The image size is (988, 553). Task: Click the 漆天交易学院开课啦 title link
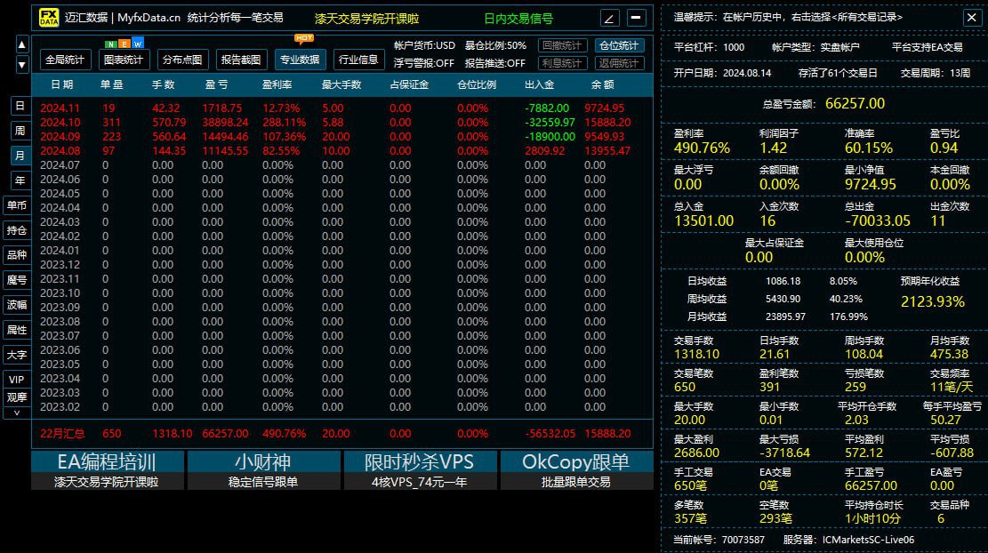pos(366,19)
